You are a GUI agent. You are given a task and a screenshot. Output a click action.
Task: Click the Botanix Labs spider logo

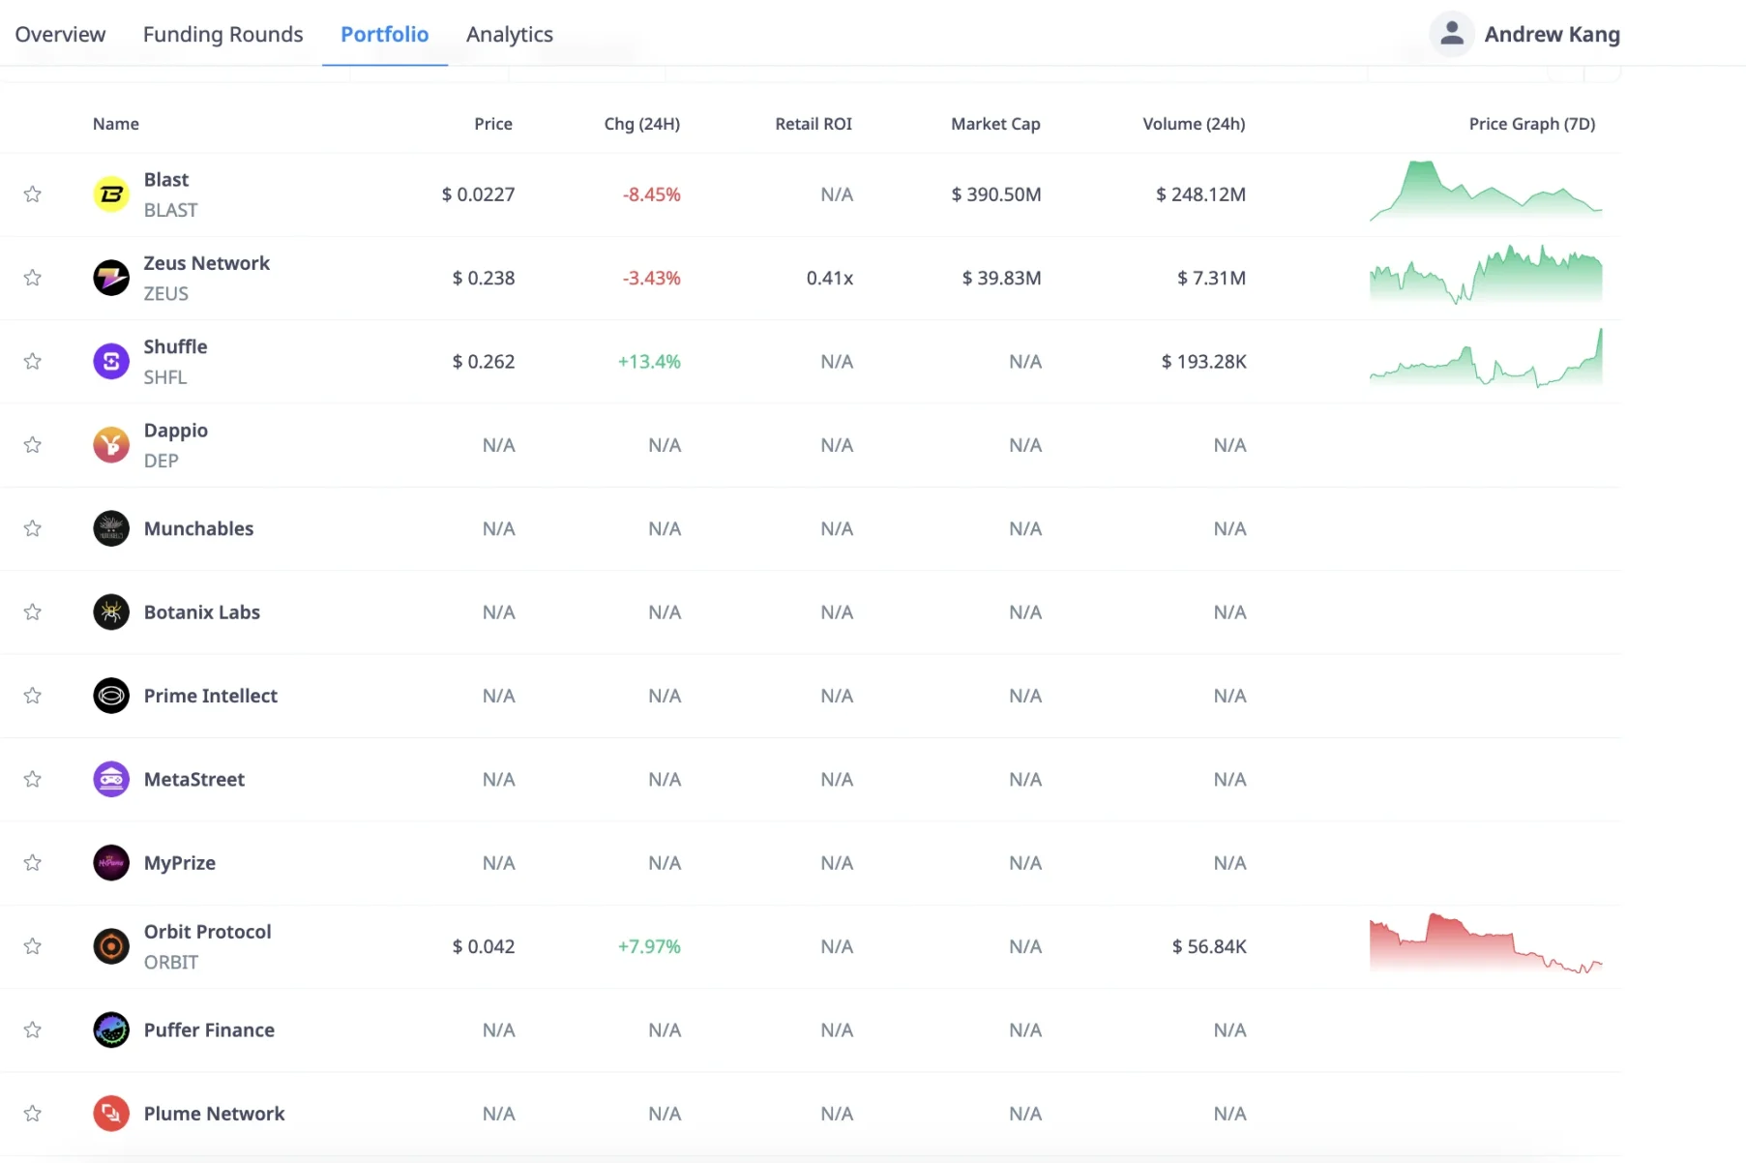tap(111, 612)
